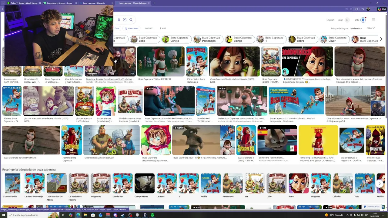
Task: Open the El Loco Valdés refinement
Action: click(x=12, y=186)
